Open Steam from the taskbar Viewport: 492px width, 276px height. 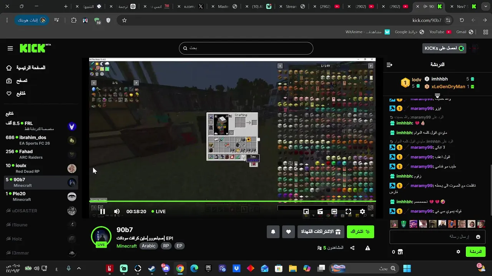[x=152, y=268]
